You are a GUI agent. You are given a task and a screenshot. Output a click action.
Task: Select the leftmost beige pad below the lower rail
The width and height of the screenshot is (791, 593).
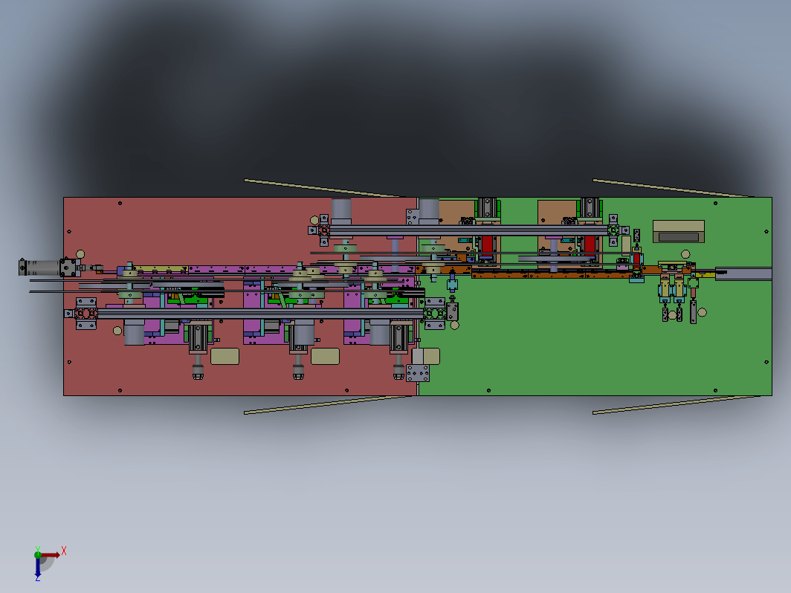pos(225,356)
